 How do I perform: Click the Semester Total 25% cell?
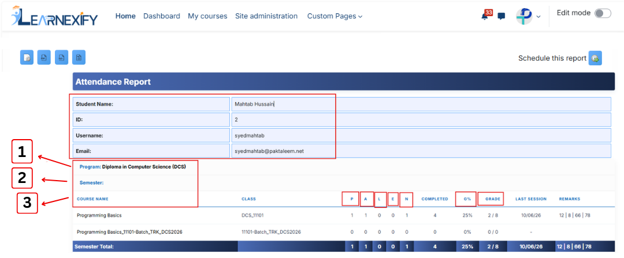(467, 246)
